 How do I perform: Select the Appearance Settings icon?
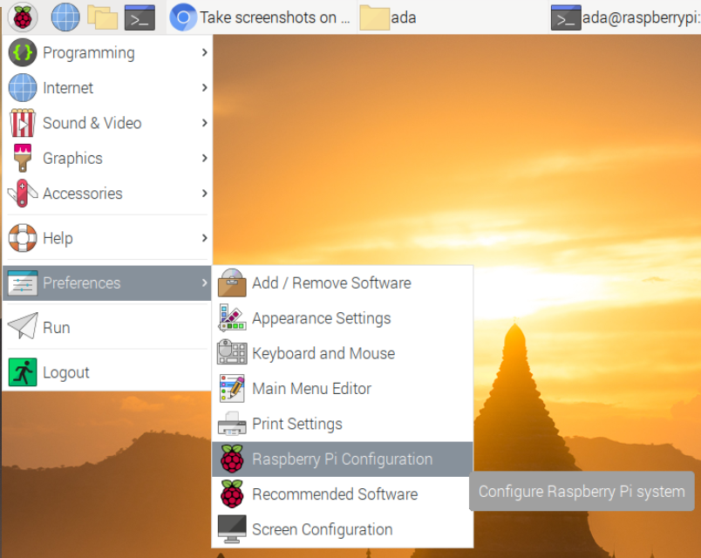click(x=232, y=318)
